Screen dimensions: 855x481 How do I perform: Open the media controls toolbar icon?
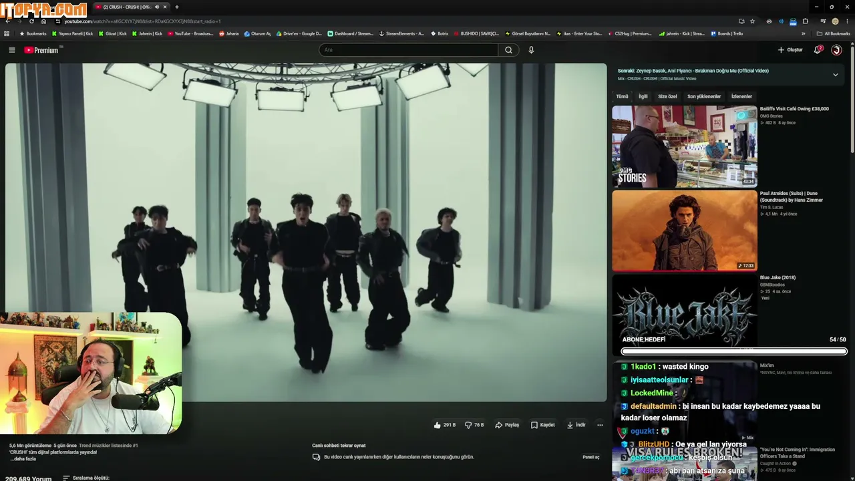(823, 21)
